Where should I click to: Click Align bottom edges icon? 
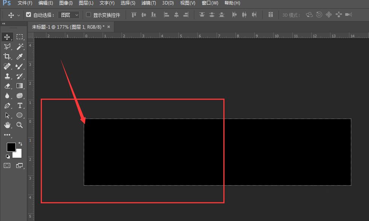[154, 15]
